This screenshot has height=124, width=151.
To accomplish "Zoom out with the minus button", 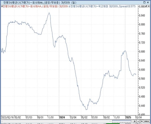I will 138,121.
